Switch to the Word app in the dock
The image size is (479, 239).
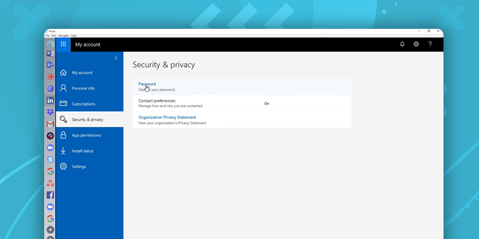[50, 53]
